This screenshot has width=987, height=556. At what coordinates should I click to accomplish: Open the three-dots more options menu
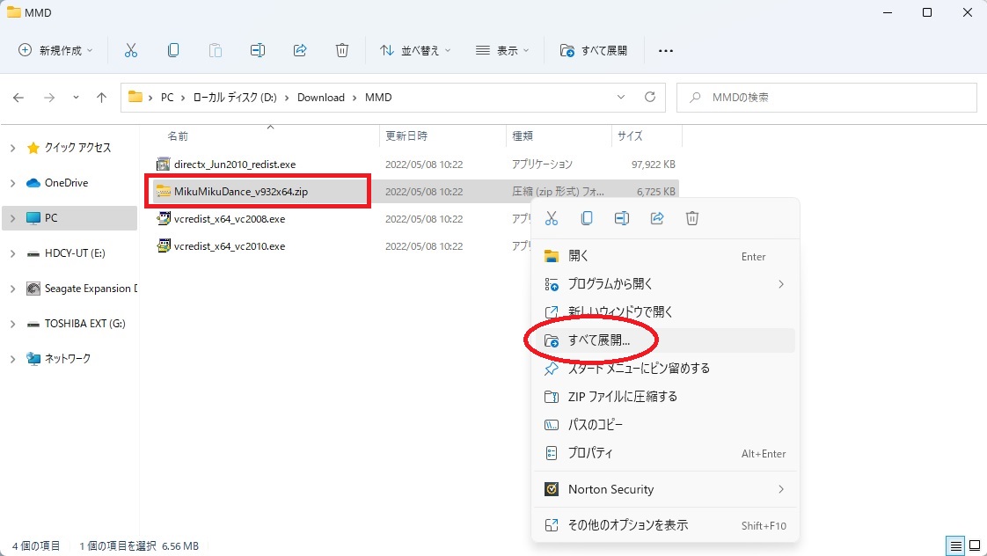tap(665, 50)
